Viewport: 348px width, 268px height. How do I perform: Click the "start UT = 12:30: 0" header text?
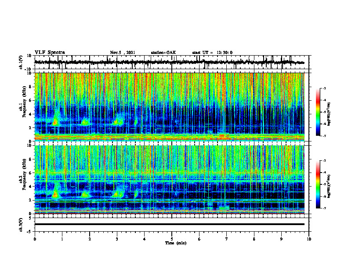tap(212, 53)
